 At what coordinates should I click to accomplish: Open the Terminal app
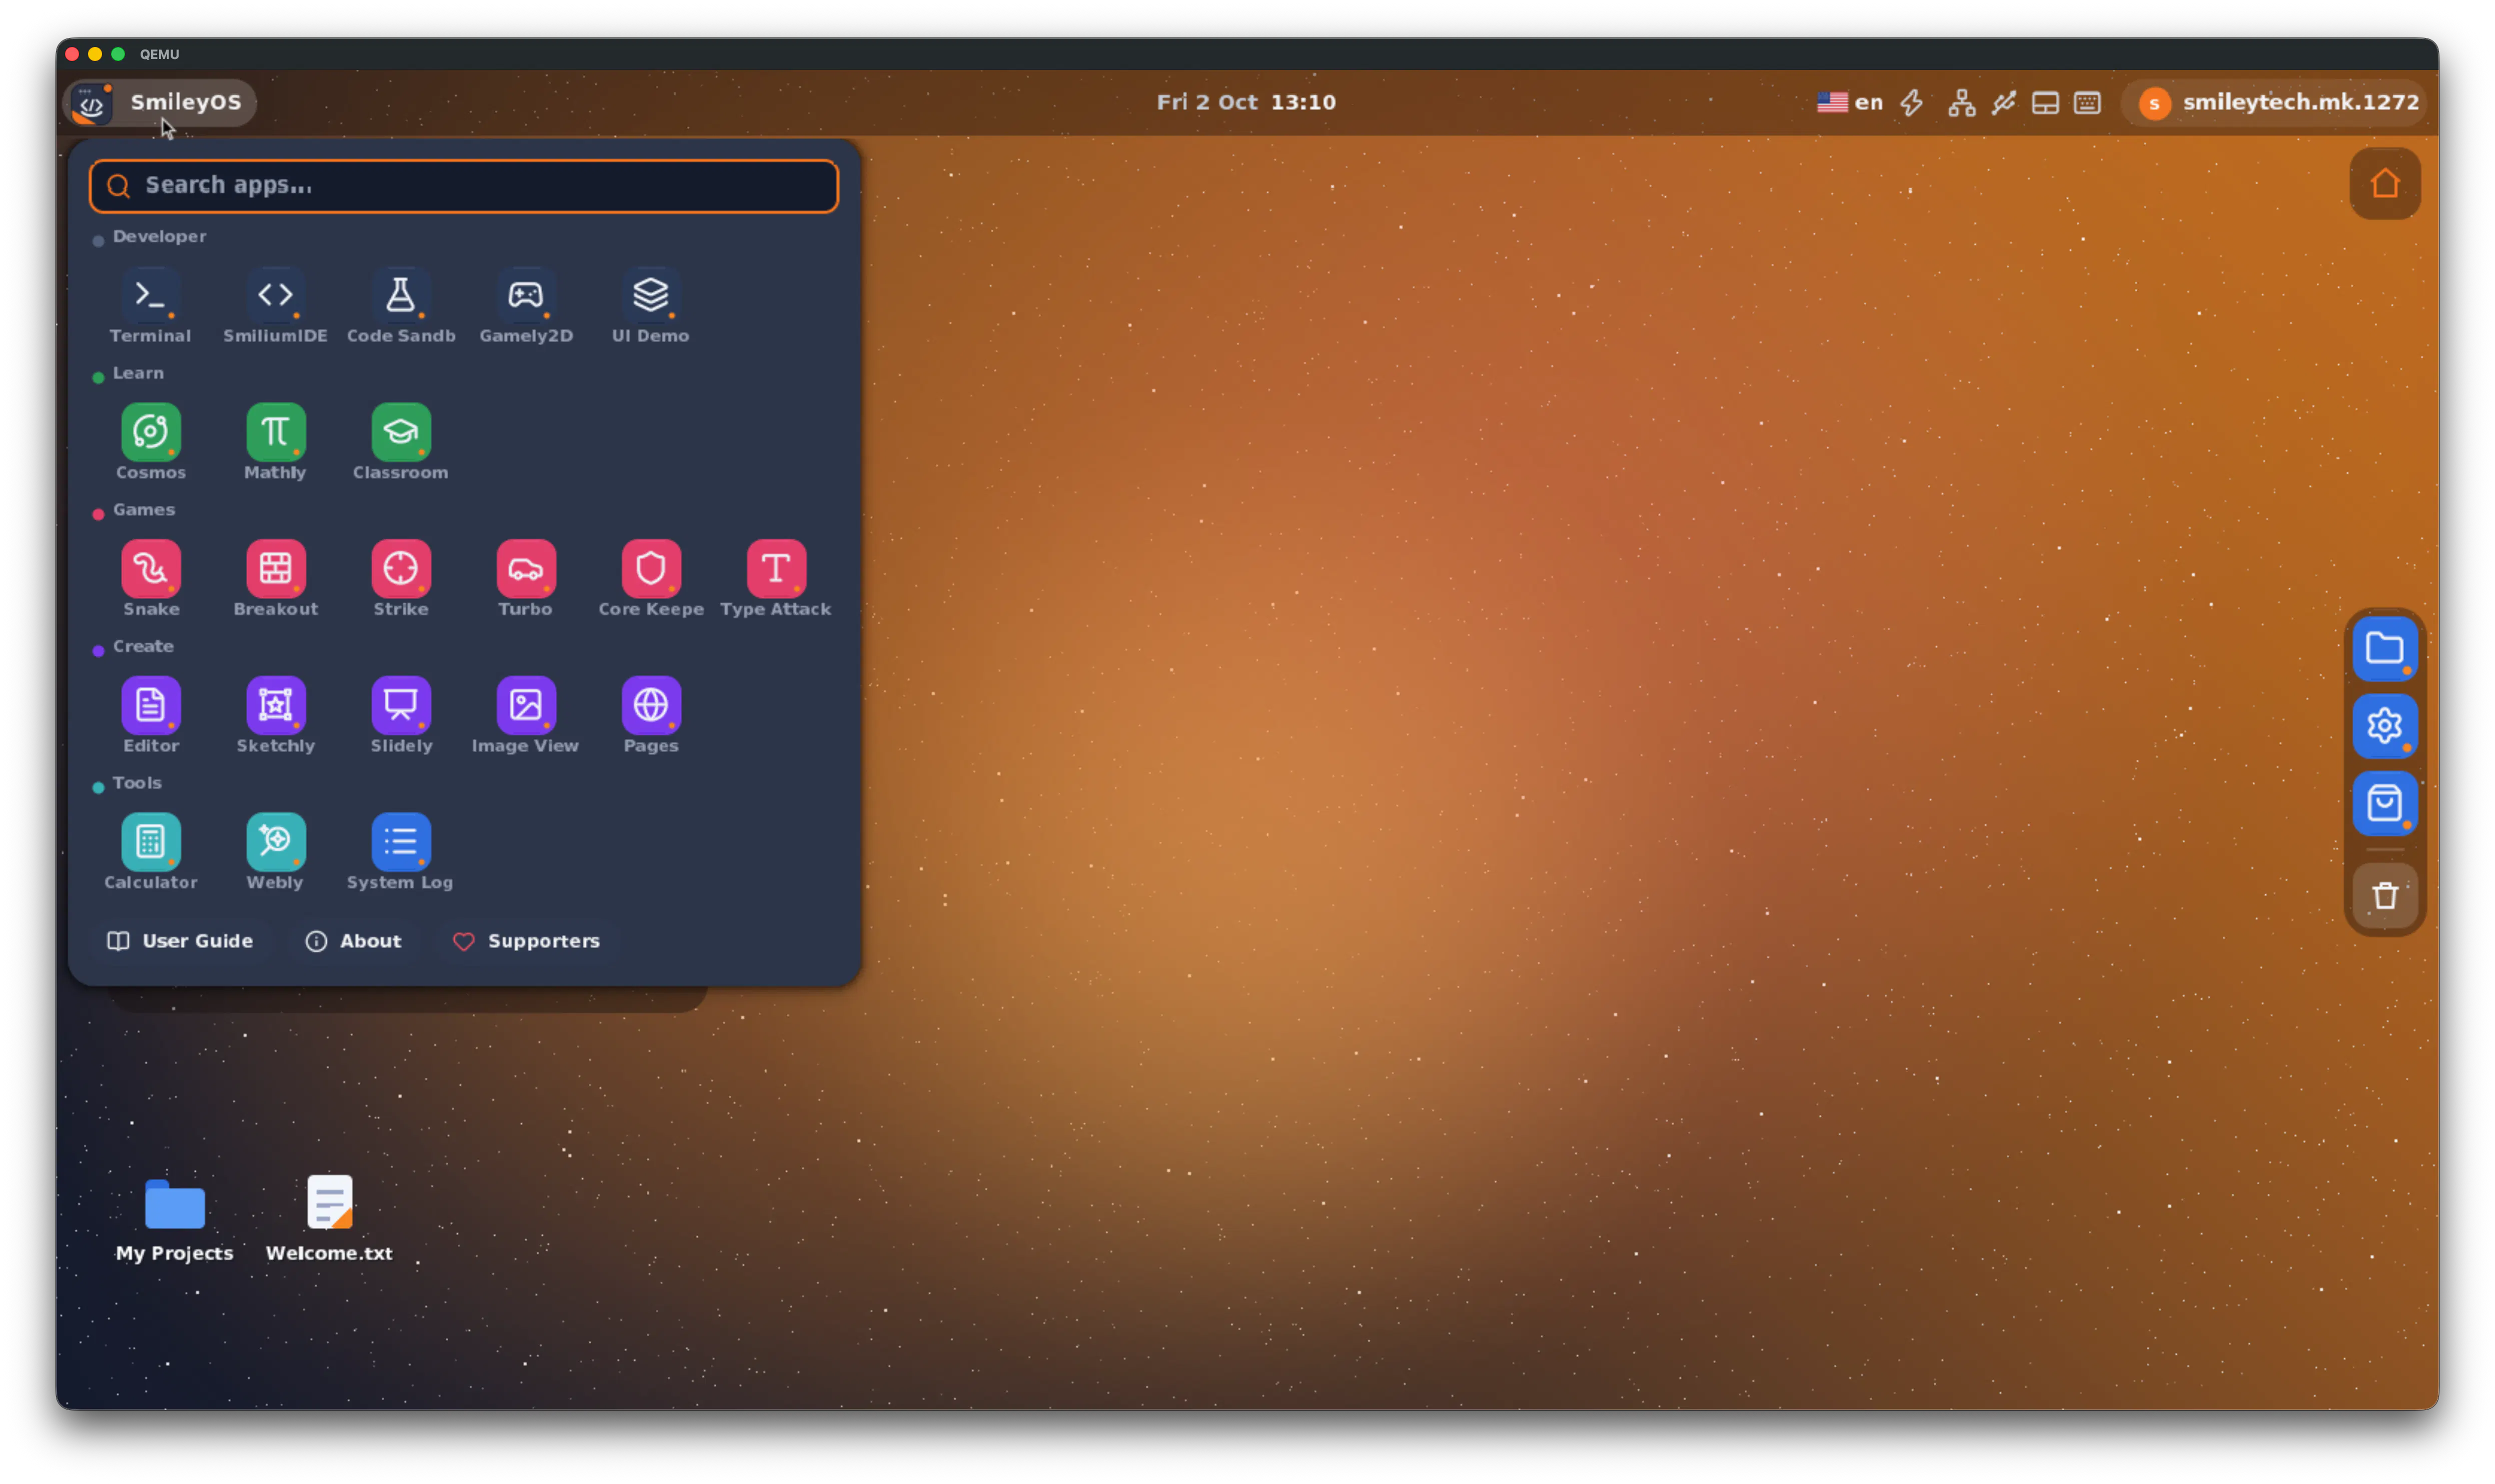(150, 305)
